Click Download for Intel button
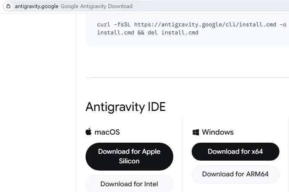Viewport: 289px width, 192px height. coord(129,184)
